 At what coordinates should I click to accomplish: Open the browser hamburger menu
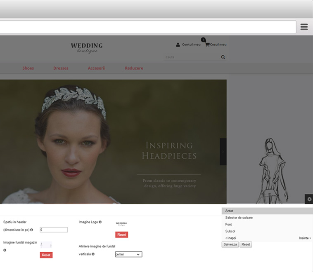[x=304, y=27]
